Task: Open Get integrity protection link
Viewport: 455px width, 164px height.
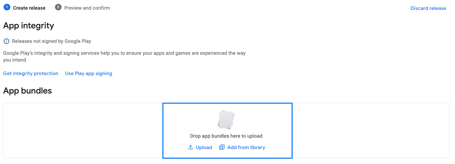Action: click(31, 73)
